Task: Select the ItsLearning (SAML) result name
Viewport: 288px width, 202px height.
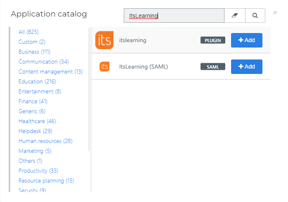Action: point(144,67)
